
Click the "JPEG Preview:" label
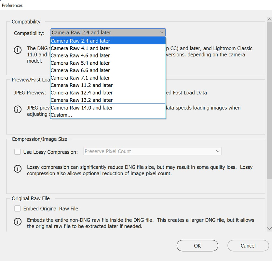(30, 93)
